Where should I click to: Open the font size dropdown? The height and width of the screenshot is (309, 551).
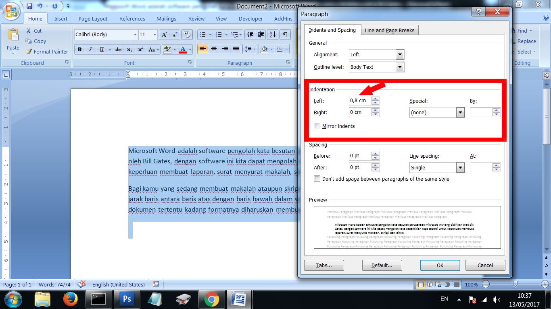point(154,35)
